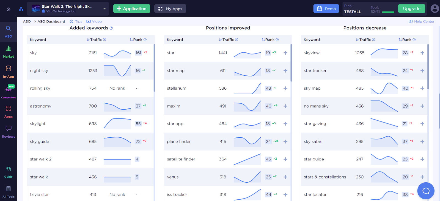Open All Tools in sidebar
440x201 pixels.
(9, 192)
